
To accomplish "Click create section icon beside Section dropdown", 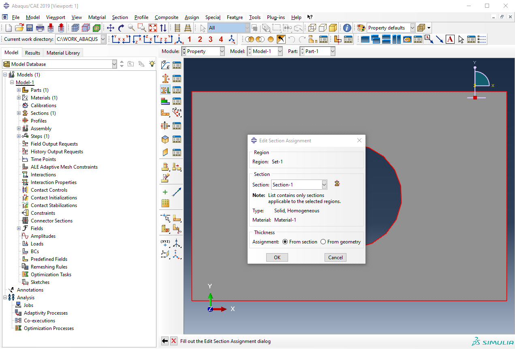I will 337,184.
